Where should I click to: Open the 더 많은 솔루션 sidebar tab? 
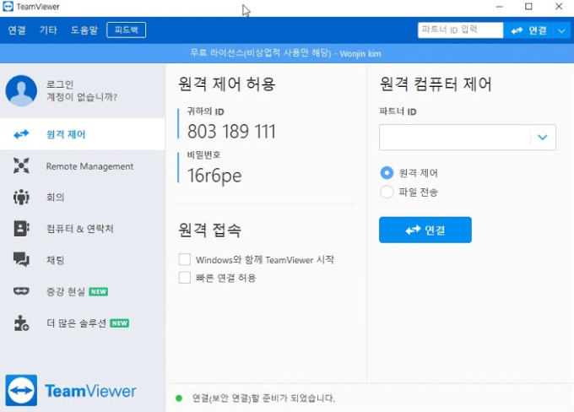(83, 323)
